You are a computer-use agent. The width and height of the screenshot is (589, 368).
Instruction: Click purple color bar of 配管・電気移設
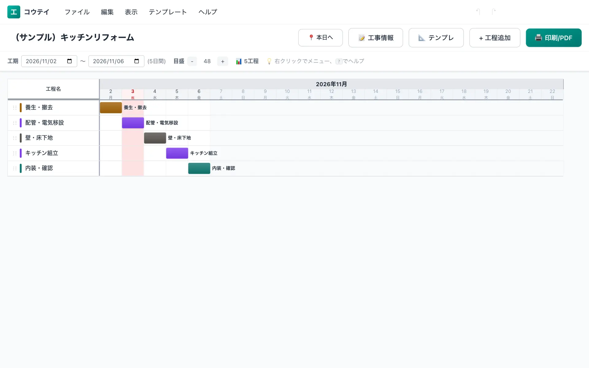(21, 123)
